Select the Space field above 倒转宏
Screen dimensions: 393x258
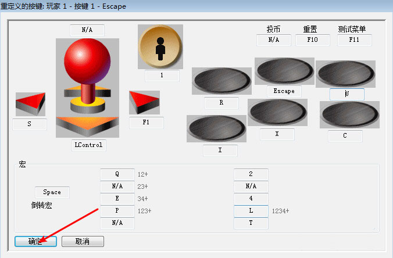pos(52,192)
